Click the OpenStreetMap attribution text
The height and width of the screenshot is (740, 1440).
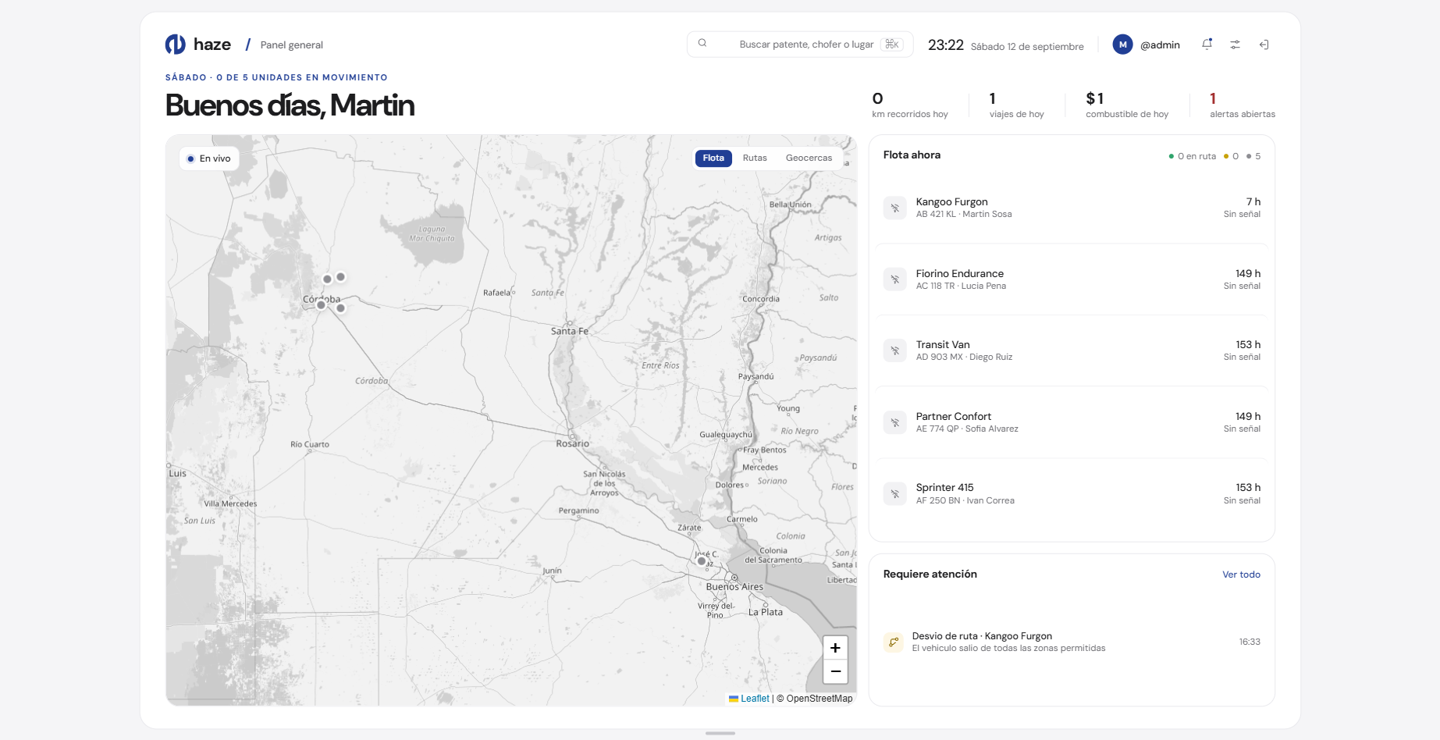[814, 699]
